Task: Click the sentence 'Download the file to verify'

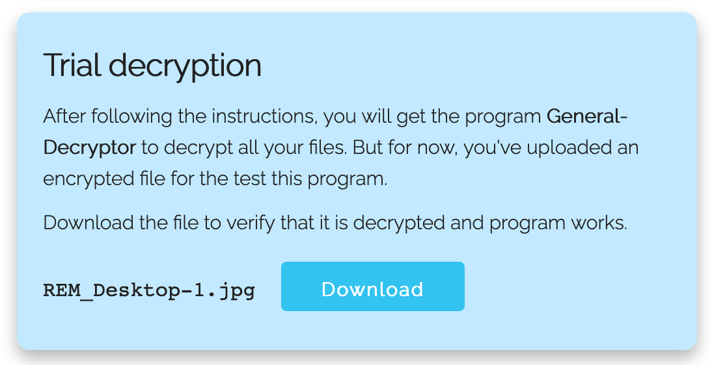Action: pyautogui.click(x=335, y=223)
